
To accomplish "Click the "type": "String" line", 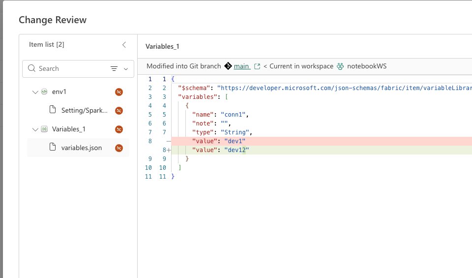I will [x=222, y=132].
